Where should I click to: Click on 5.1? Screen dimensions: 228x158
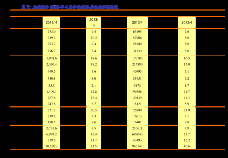pyautogui.click(x=187, y=71)
